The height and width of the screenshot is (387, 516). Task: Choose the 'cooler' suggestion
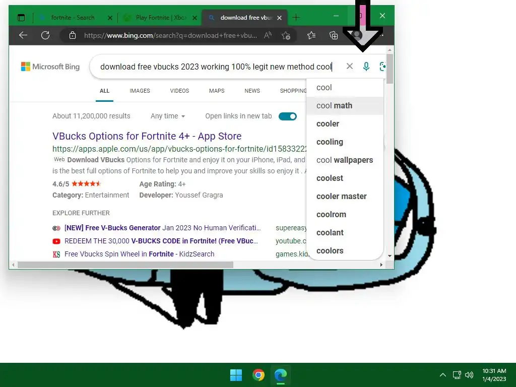tap(345, 124)
